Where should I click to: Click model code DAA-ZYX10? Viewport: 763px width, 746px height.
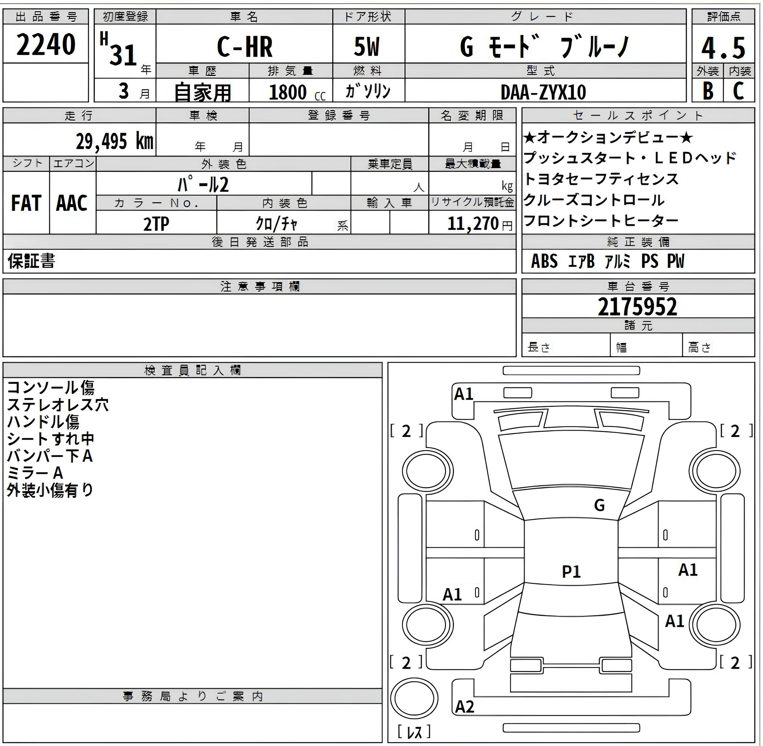543,92
